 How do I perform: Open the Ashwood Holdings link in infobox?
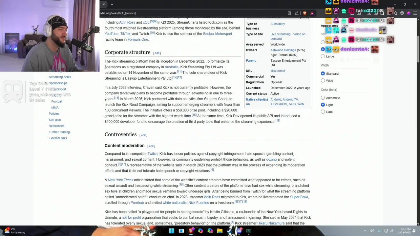coord(283,50)
